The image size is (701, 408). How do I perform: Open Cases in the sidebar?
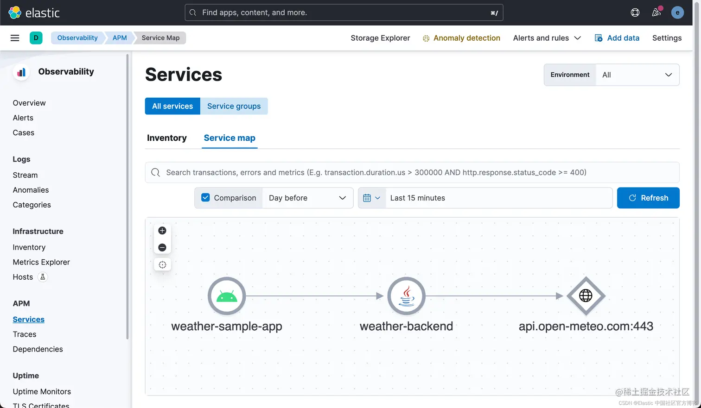tap(24, 132)
